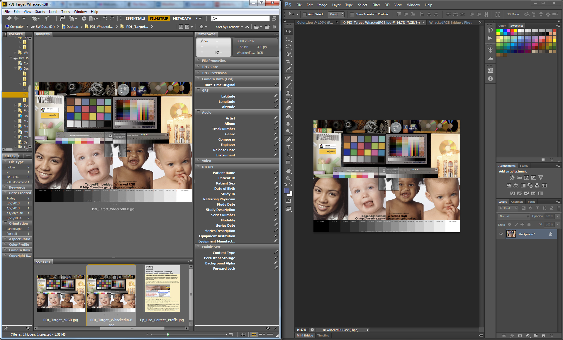563x340 pixels.
Task: Click the Bridge delete trash icon
Action: coord(274,27)
